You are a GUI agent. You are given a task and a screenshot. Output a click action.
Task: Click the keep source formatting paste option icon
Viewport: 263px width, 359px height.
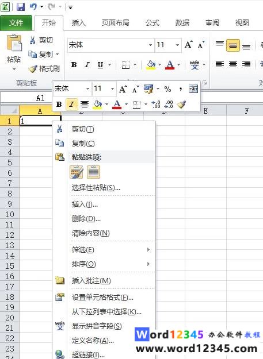pyautogui.click(x=77, y=172)
